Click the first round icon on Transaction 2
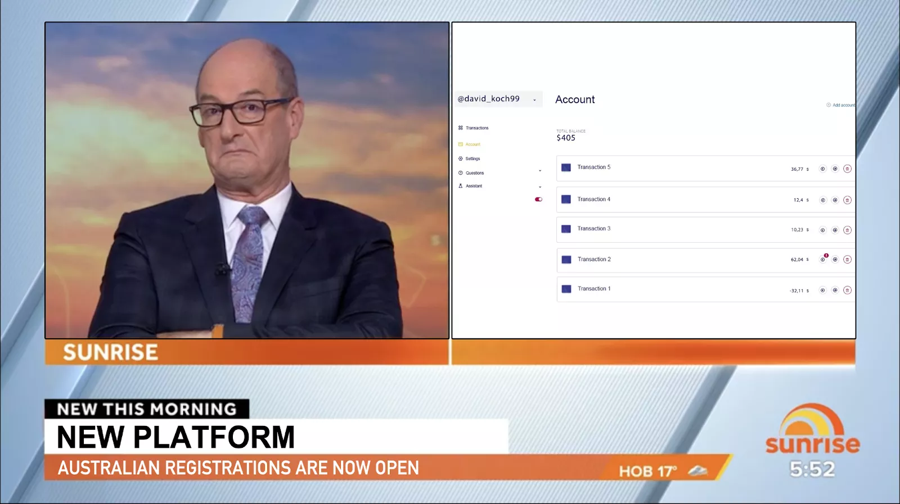Image resolution: width=900 pixels, height=504 pixels. [823, 260]
